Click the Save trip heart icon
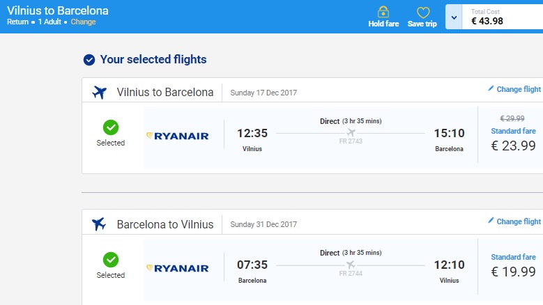The height and width of the screenshot is (305, 543). pos(422,13)
